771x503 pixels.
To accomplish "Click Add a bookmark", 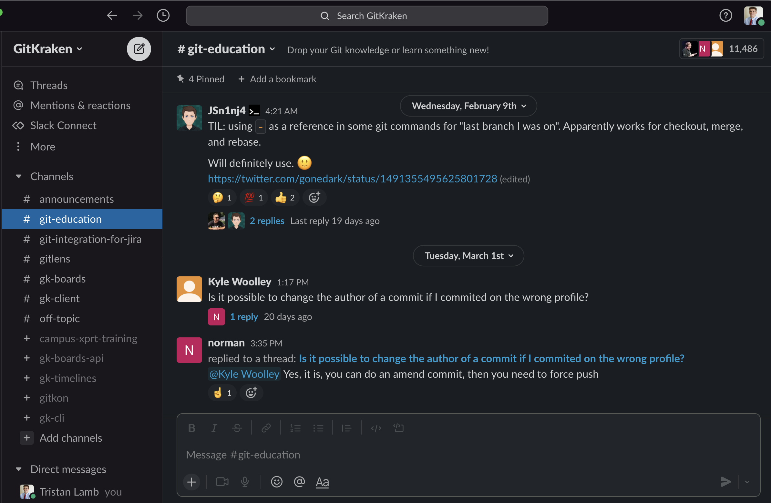I will 277,79.
